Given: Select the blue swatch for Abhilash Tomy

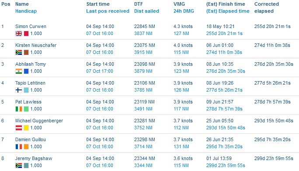Looking at the screenshot, I should click(26, 71).
